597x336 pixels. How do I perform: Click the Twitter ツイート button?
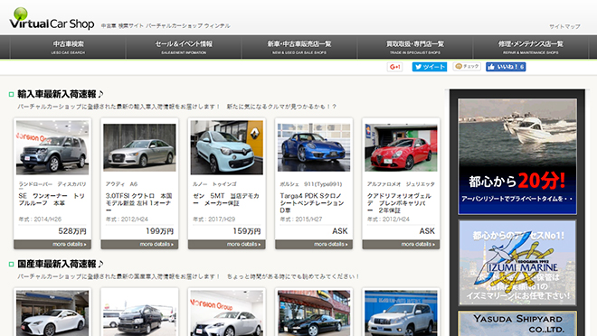(x=430, y=67)
